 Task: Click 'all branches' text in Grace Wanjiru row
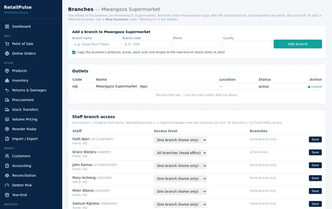click(x=259, y=152)
